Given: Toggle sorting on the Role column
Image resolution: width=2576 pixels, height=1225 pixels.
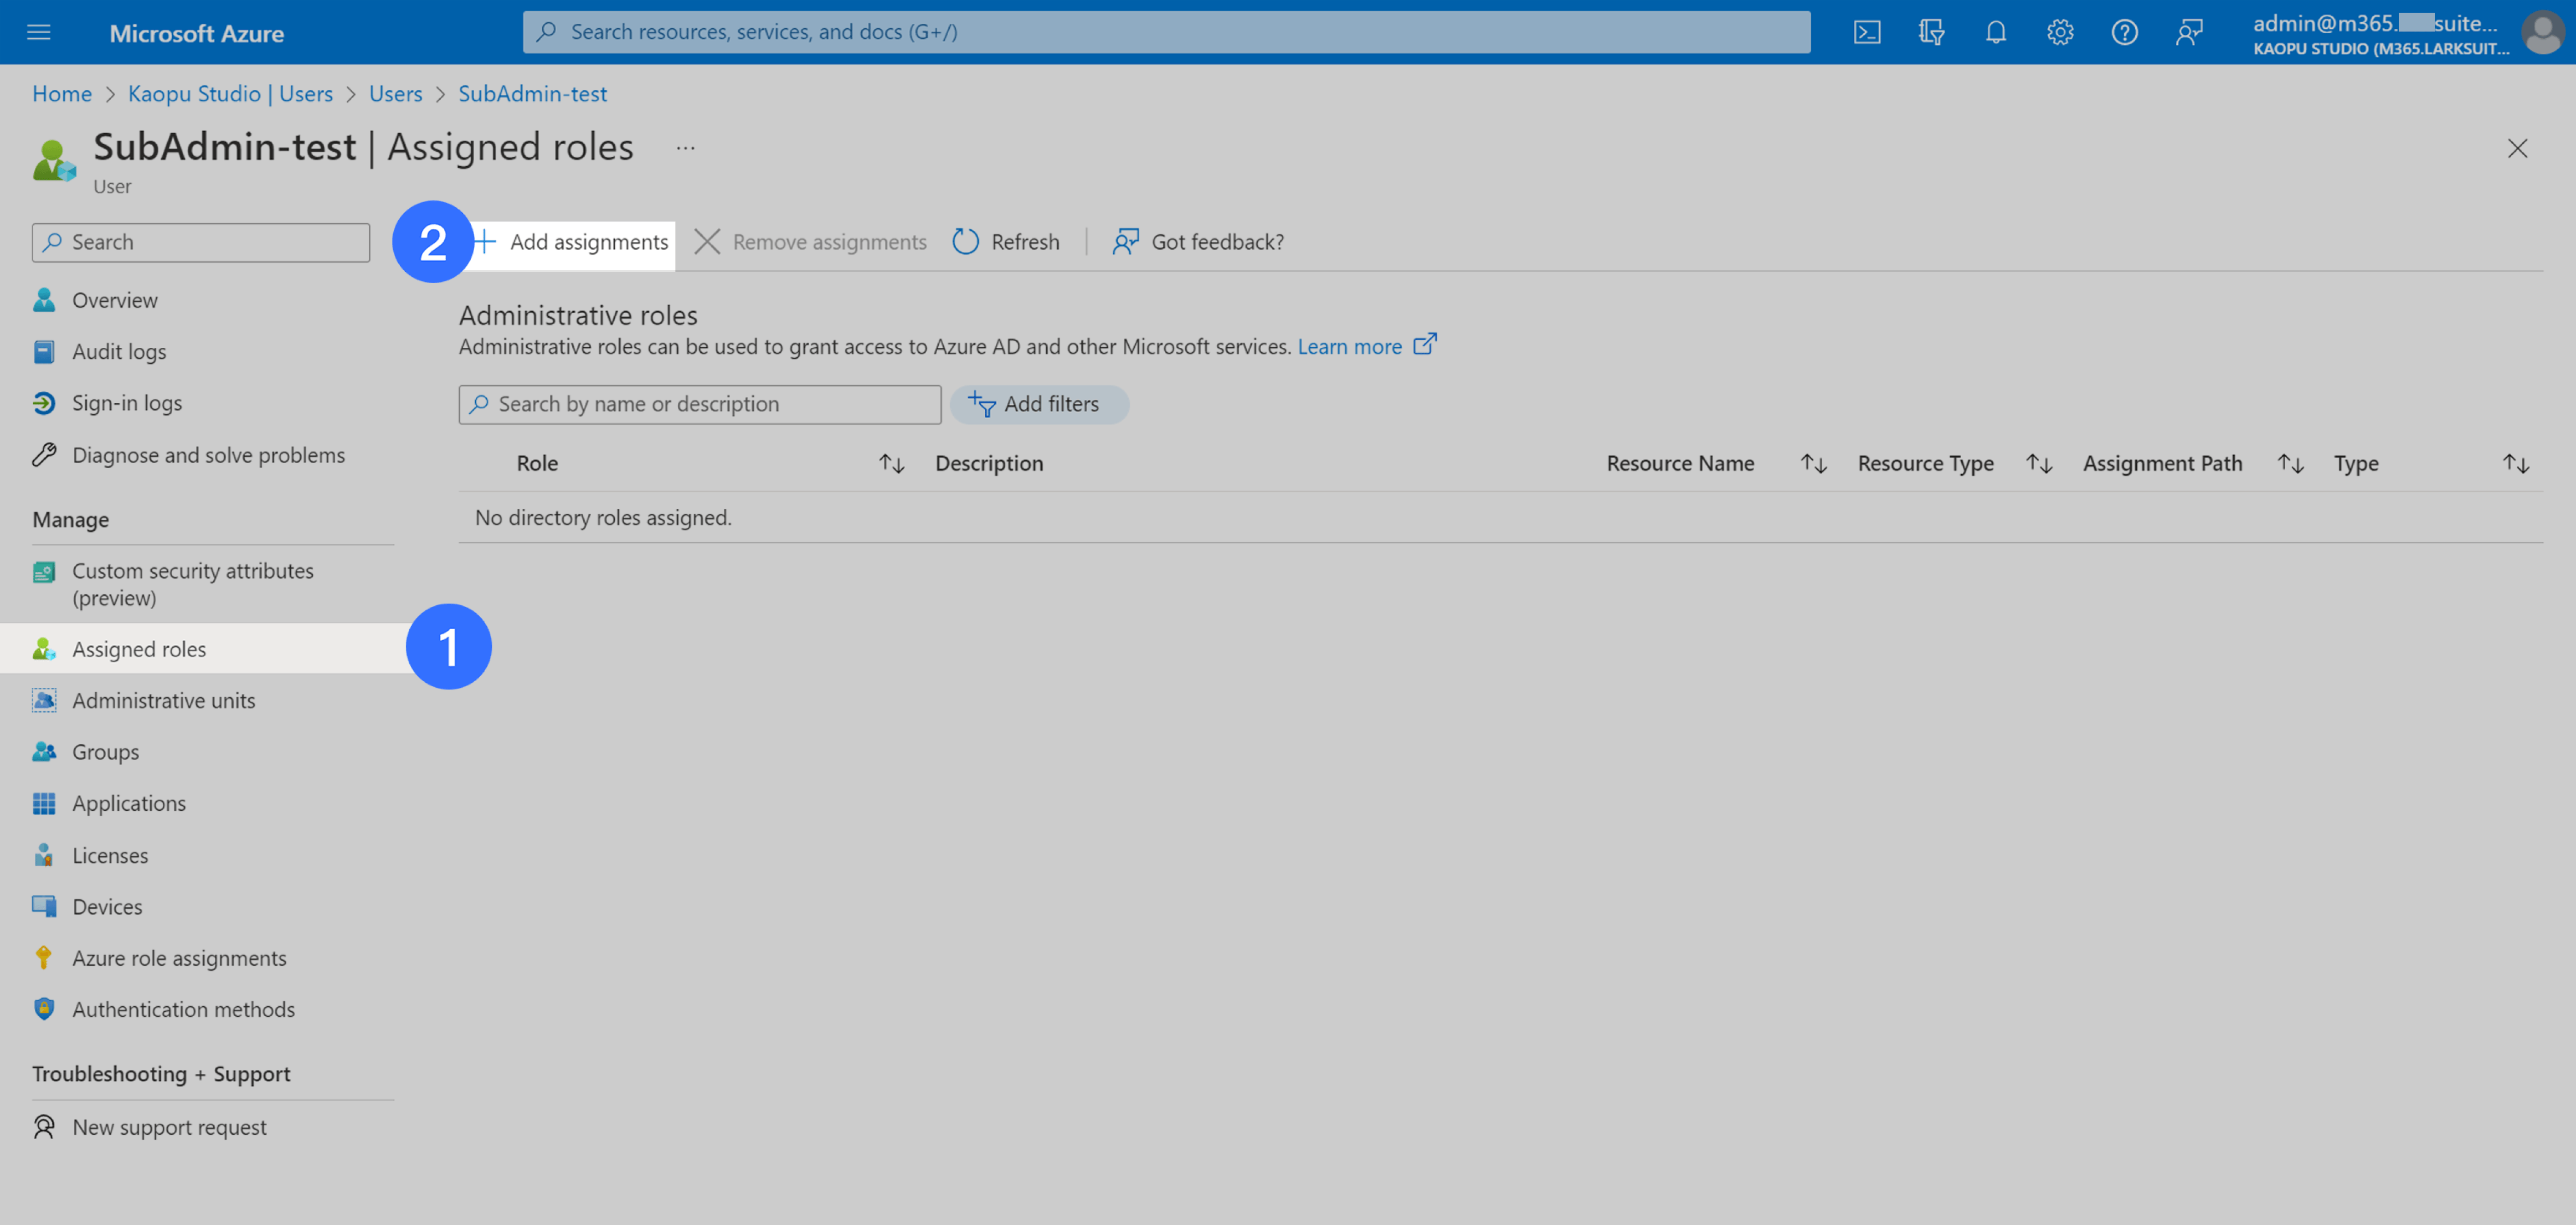Looking at the screenshot, I should point(890,463).
